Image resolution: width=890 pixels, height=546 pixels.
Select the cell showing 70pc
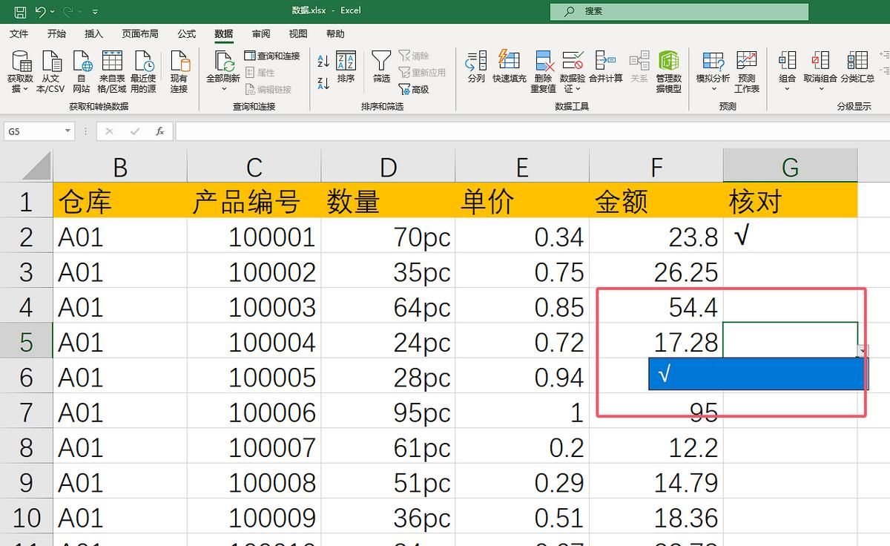point(388,237)
